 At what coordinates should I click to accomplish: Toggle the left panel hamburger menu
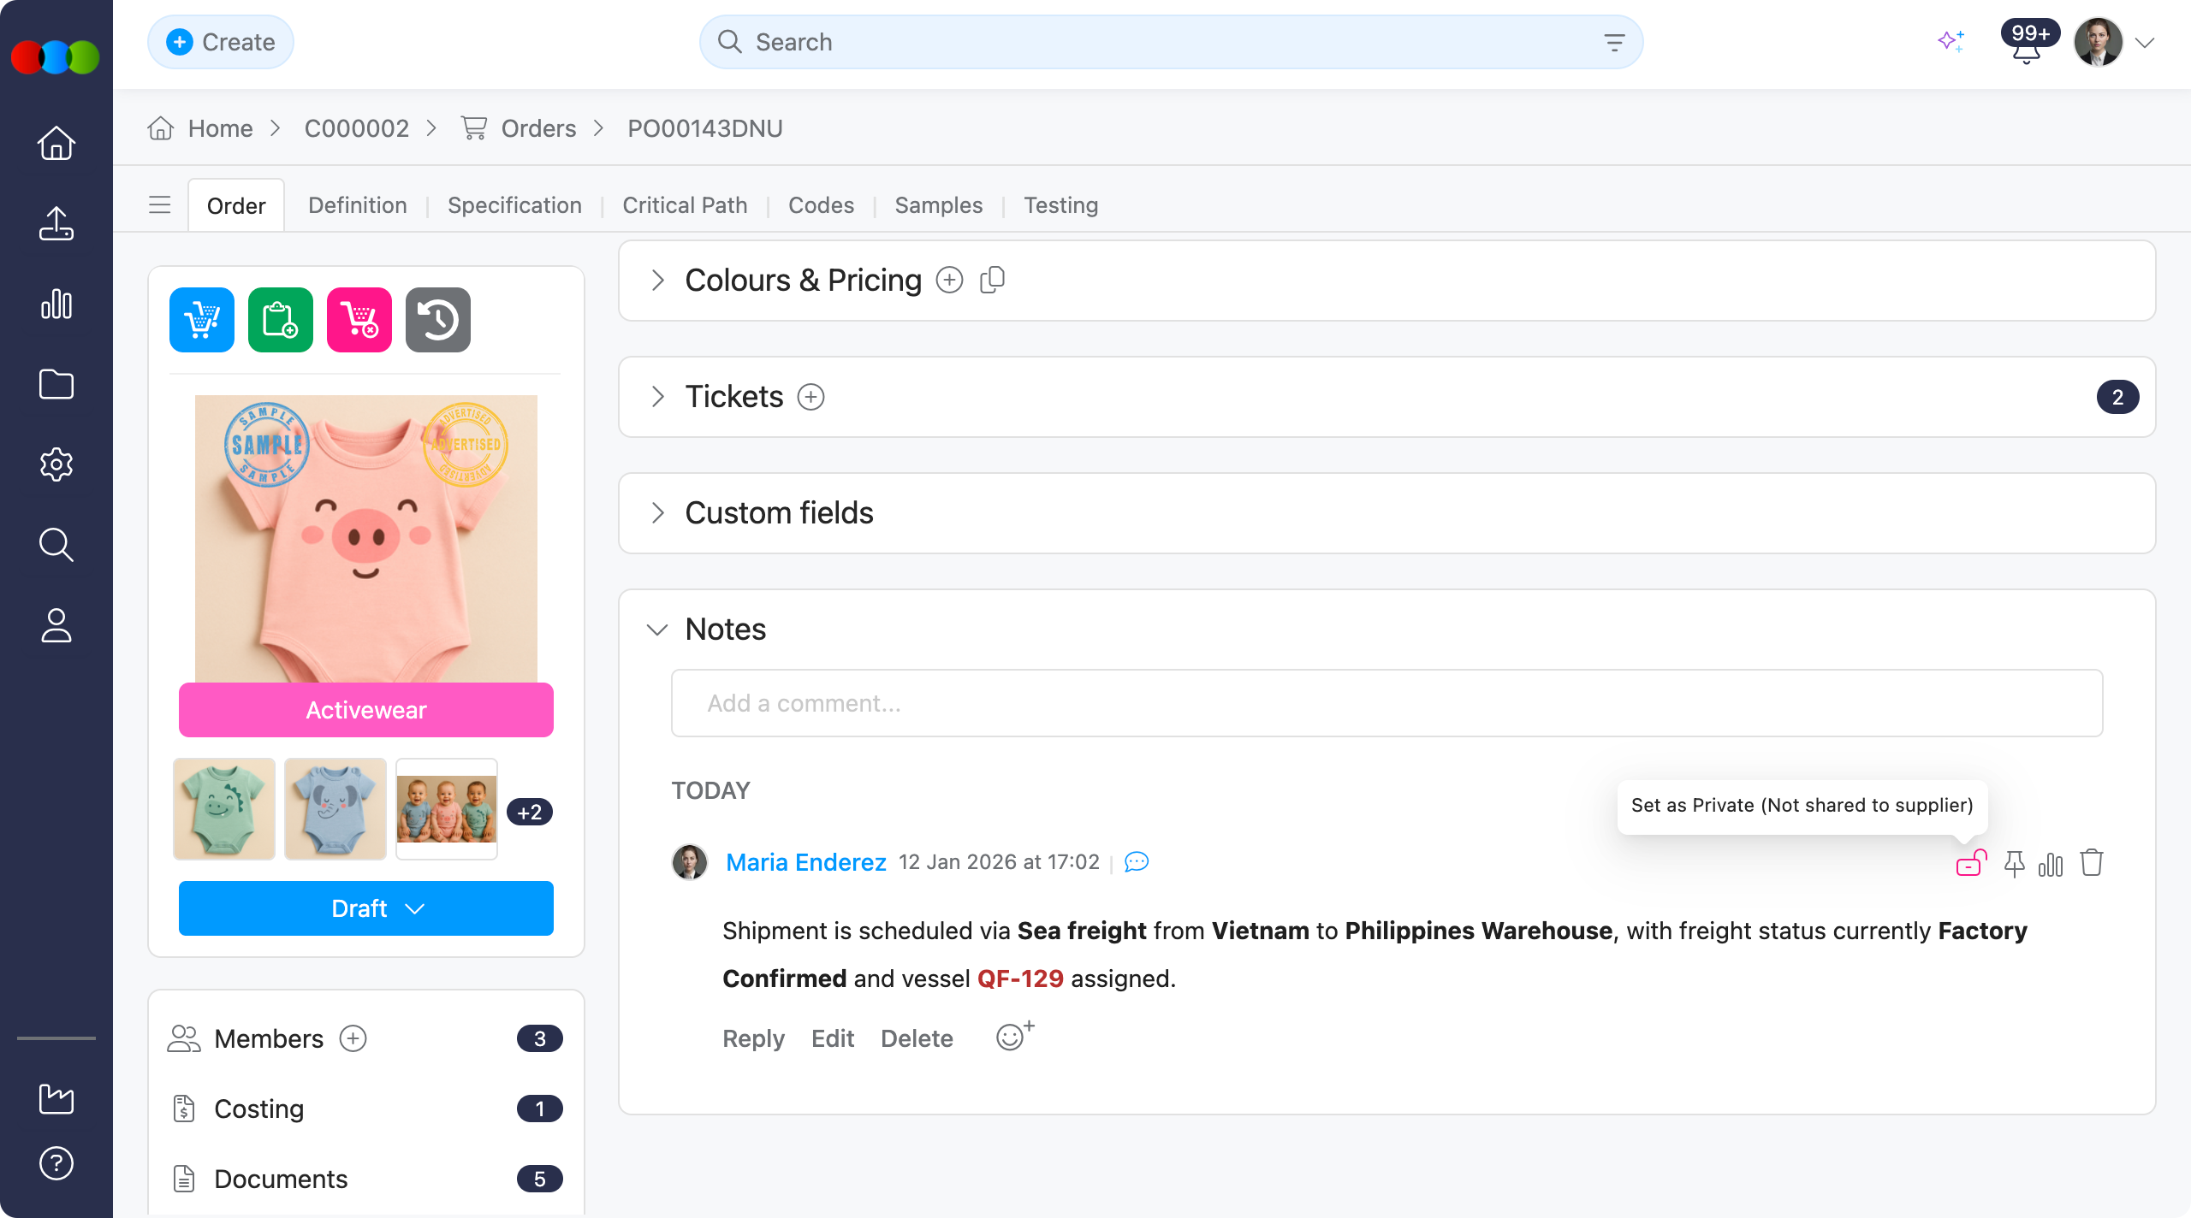coord(160,205)
